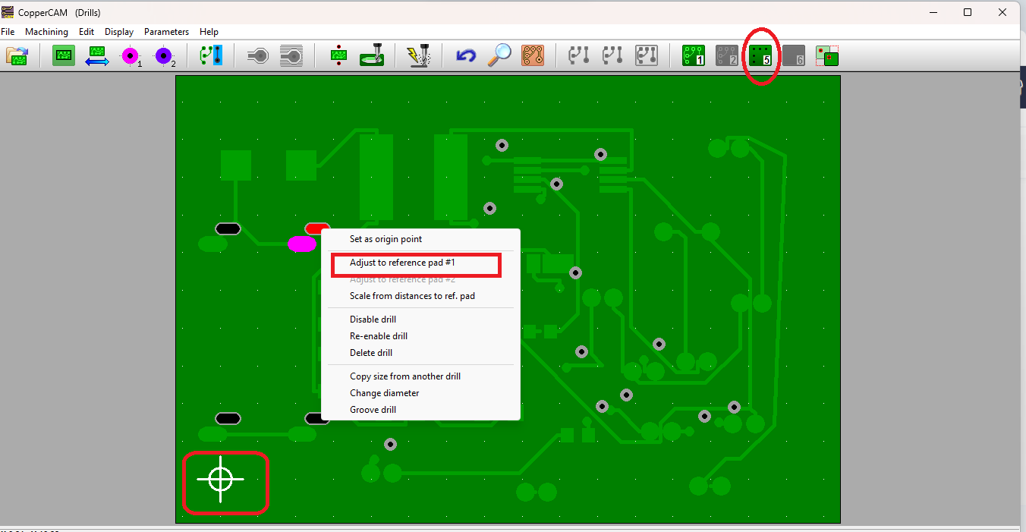Open the Display menu
The image size is (1026, 532).
tap(119, 32)
